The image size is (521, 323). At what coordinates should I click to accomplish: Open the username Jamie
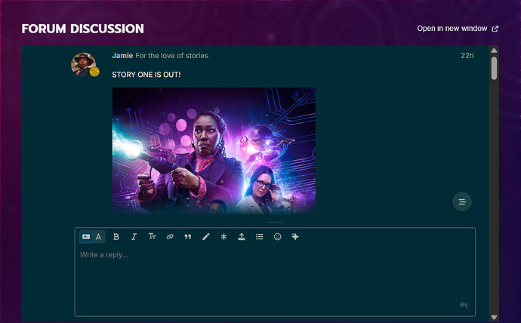point(122,56)
